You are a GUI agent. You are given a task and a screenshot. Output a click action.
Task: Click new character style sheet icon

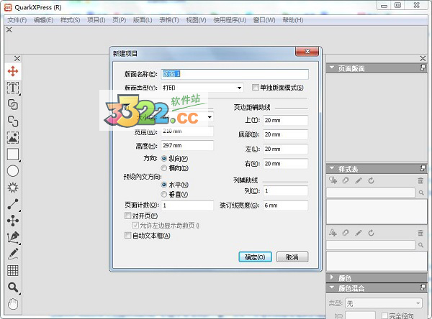(x=333, y=233)
